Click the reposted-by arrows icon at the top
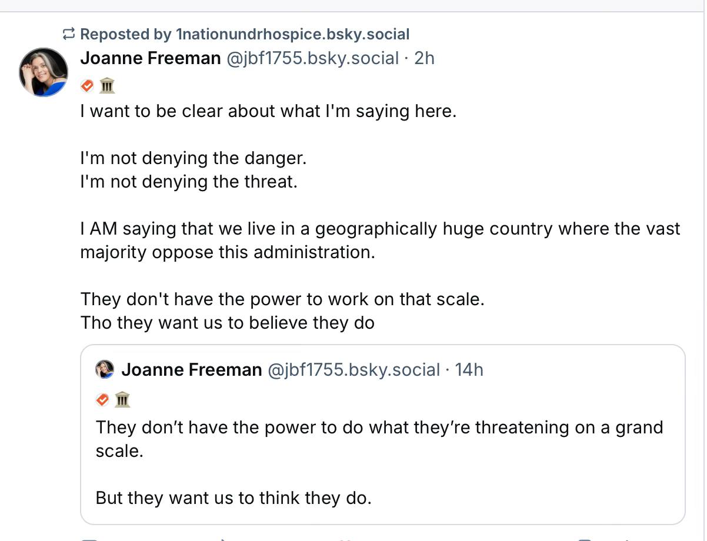The width and height of the screenshot is (707, 541). pos(69,34)
